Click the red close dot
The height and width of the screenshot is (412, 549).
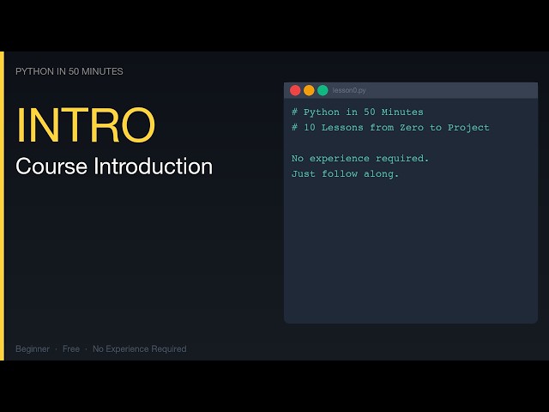(x=295, y=90)
